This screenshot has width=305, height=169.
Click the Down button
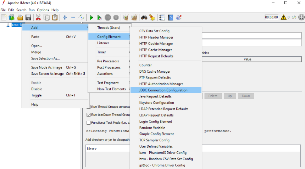pyautogui.click(x=246, y=96)
